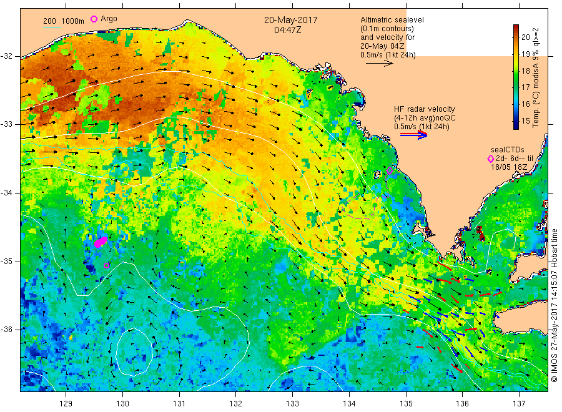Click the '(4-12h avg)noQC' text
The width and height of the screenshot is (562, 412).
tap(425, 118)
